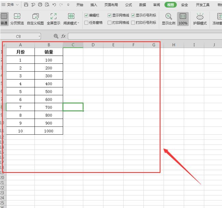This screenshot has width=222, height=208.
Task: Select row 20 header
Action: 2,178
